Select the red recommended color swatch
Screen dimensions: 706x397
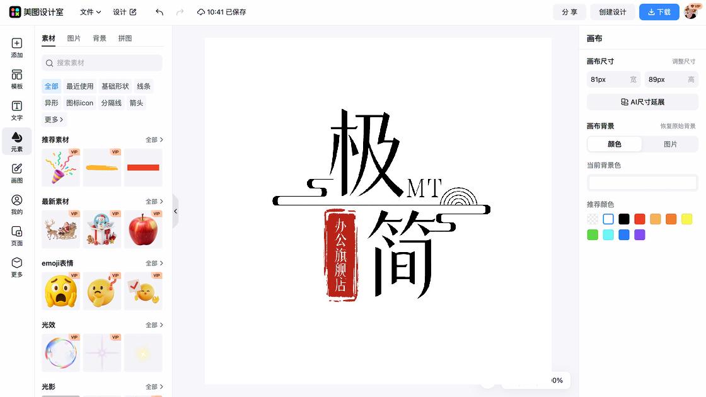coord(639,219)
